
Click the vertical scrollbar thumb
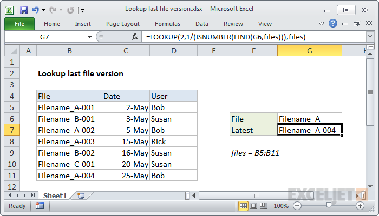point(370,92)
